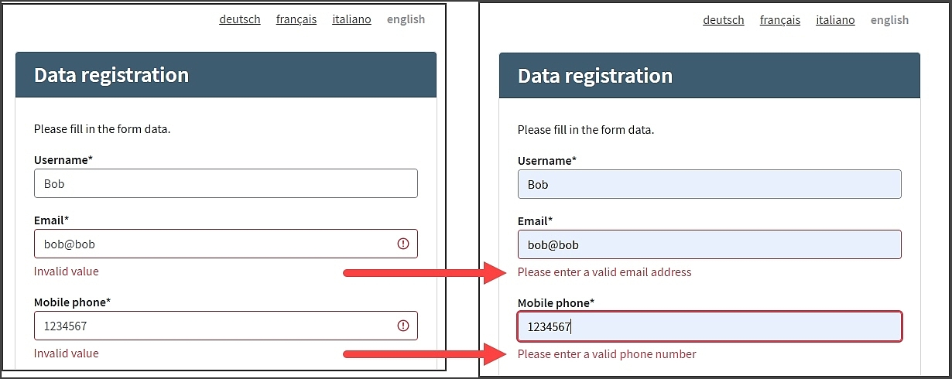
Task: Focus the highlighted Username field in the right form
Action: 709,184
